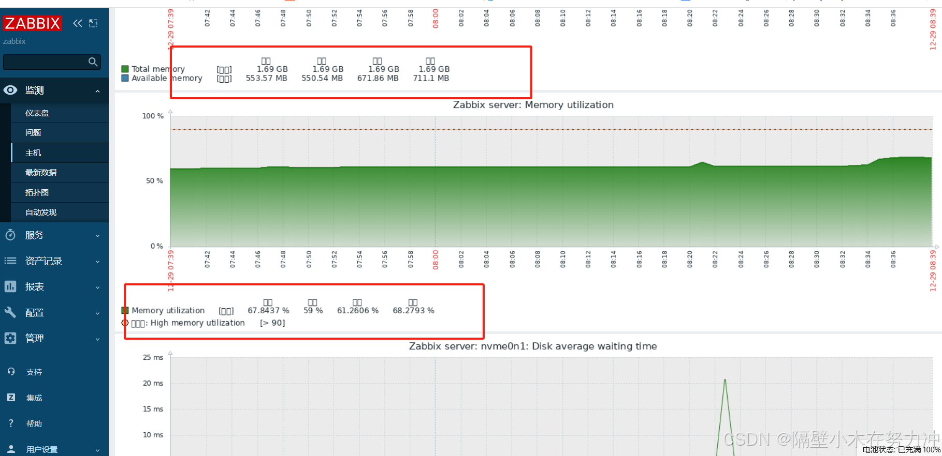
Task: Open the 支持 support link
Action: tap(34, 372)
